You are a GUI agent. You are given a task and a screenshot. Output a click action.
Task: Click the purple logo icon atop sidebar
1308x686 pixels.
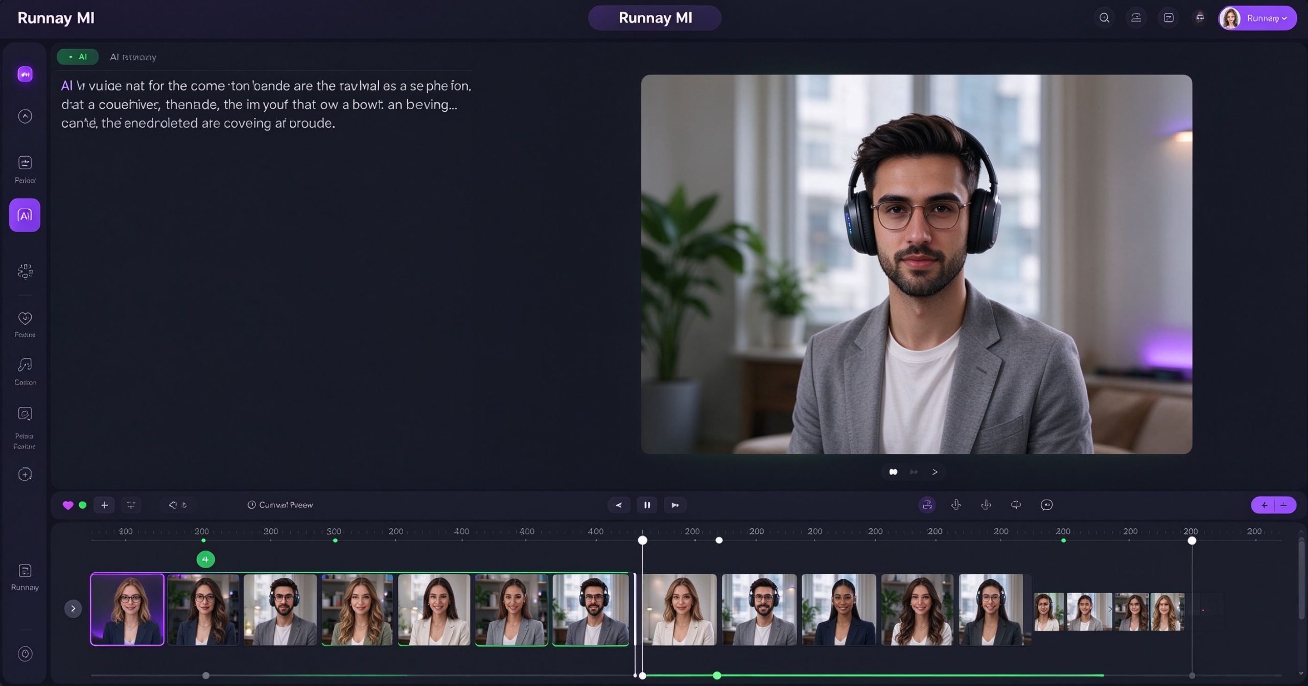tap(25, 74)
